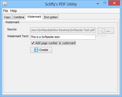Switch to the Copy tab
Viewport: 122px width, 97px height.
[x=7, y=17]
